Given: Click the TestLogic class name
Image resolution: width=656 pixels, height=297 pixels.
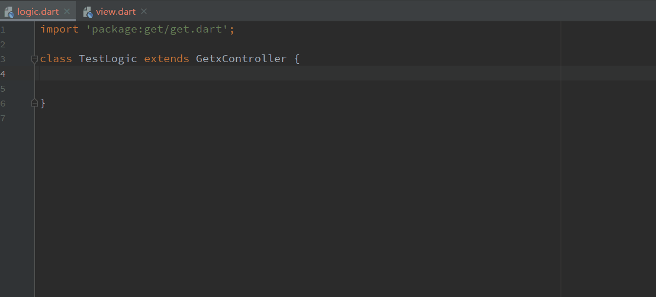Looking at the screenshot, I should tap(108, 59).
